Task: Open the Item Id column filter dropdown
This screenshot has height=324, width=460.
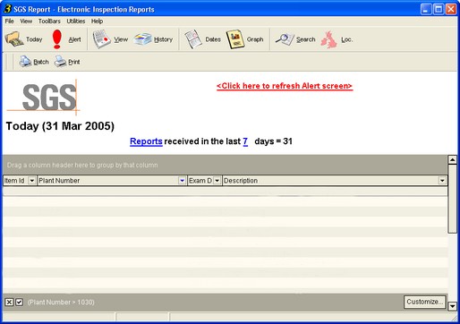Action: [x=31, y=181]
